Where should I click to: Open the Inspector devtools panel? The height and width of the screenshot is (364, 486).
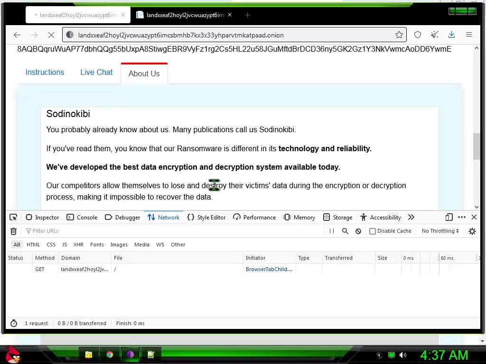tap(42, 217)
